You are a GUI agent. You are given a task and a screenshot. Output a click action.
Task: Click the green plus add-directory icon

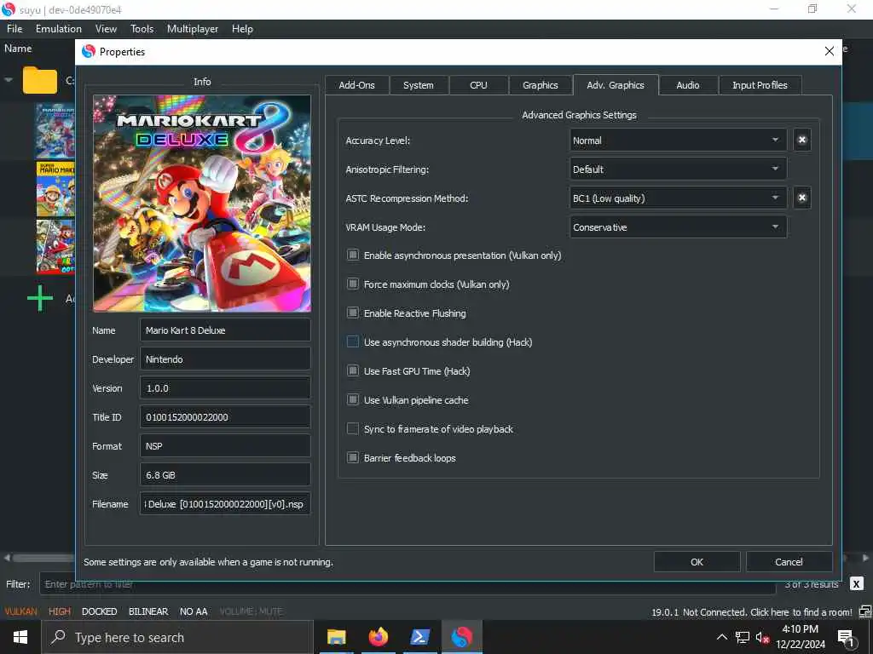40,299
